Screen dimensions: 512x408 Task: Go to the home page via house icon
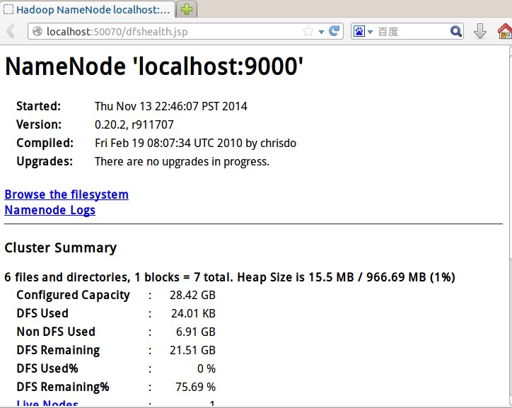point(505,31)
